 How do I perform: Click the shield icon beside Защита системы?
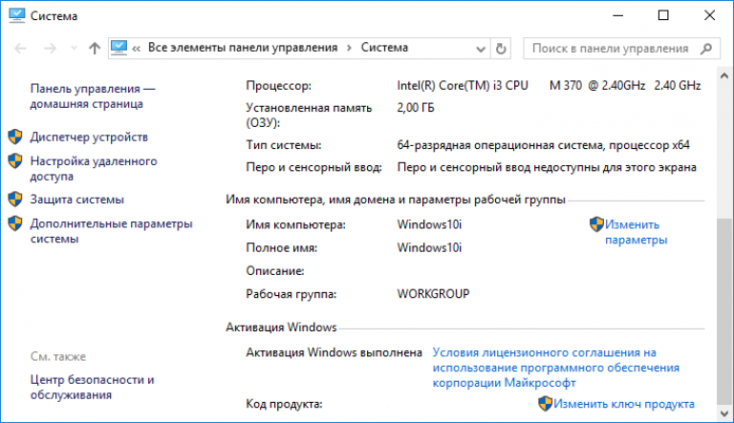[15, 199]
